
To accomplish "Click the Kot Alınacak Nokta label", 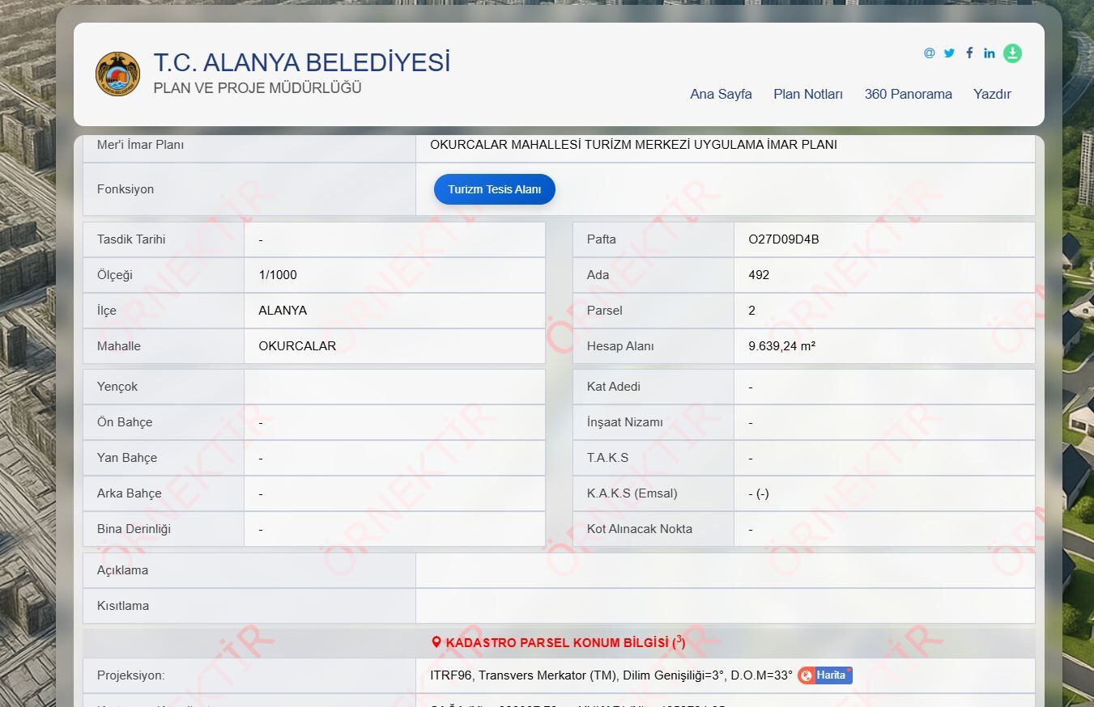I will [x=640, y=529].
